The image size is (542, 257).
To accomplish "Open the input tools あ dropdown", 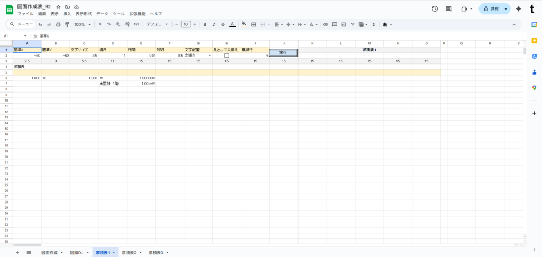I will [x=387, y=24].
